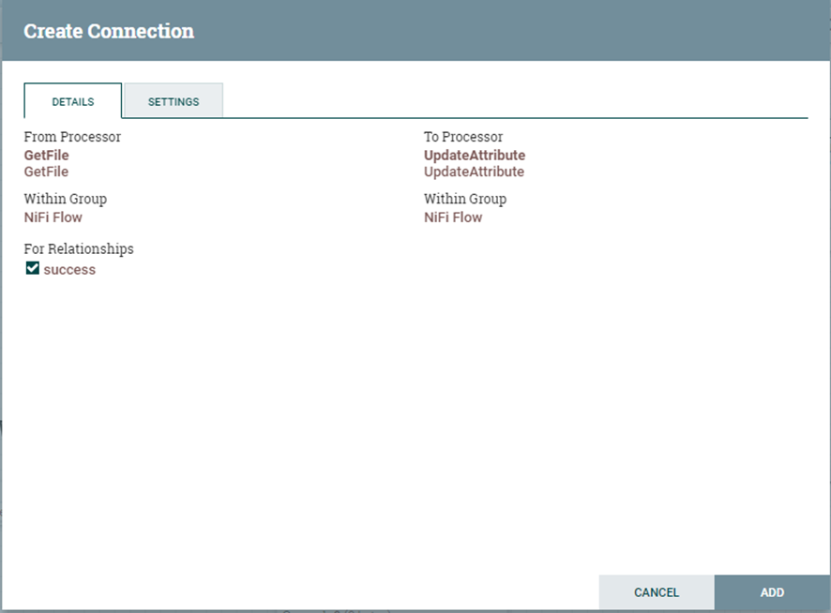
Task: Click the Add button to create connection
Action: [772, 591]
